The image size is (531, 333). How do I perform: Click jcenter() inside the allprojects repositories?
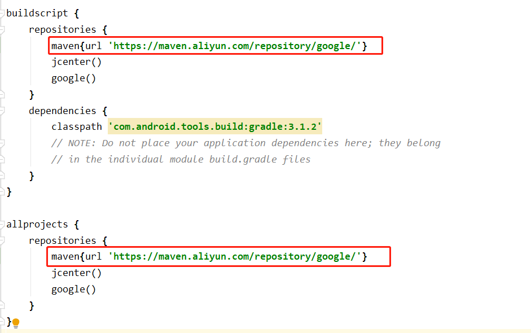tap(76, 273)
